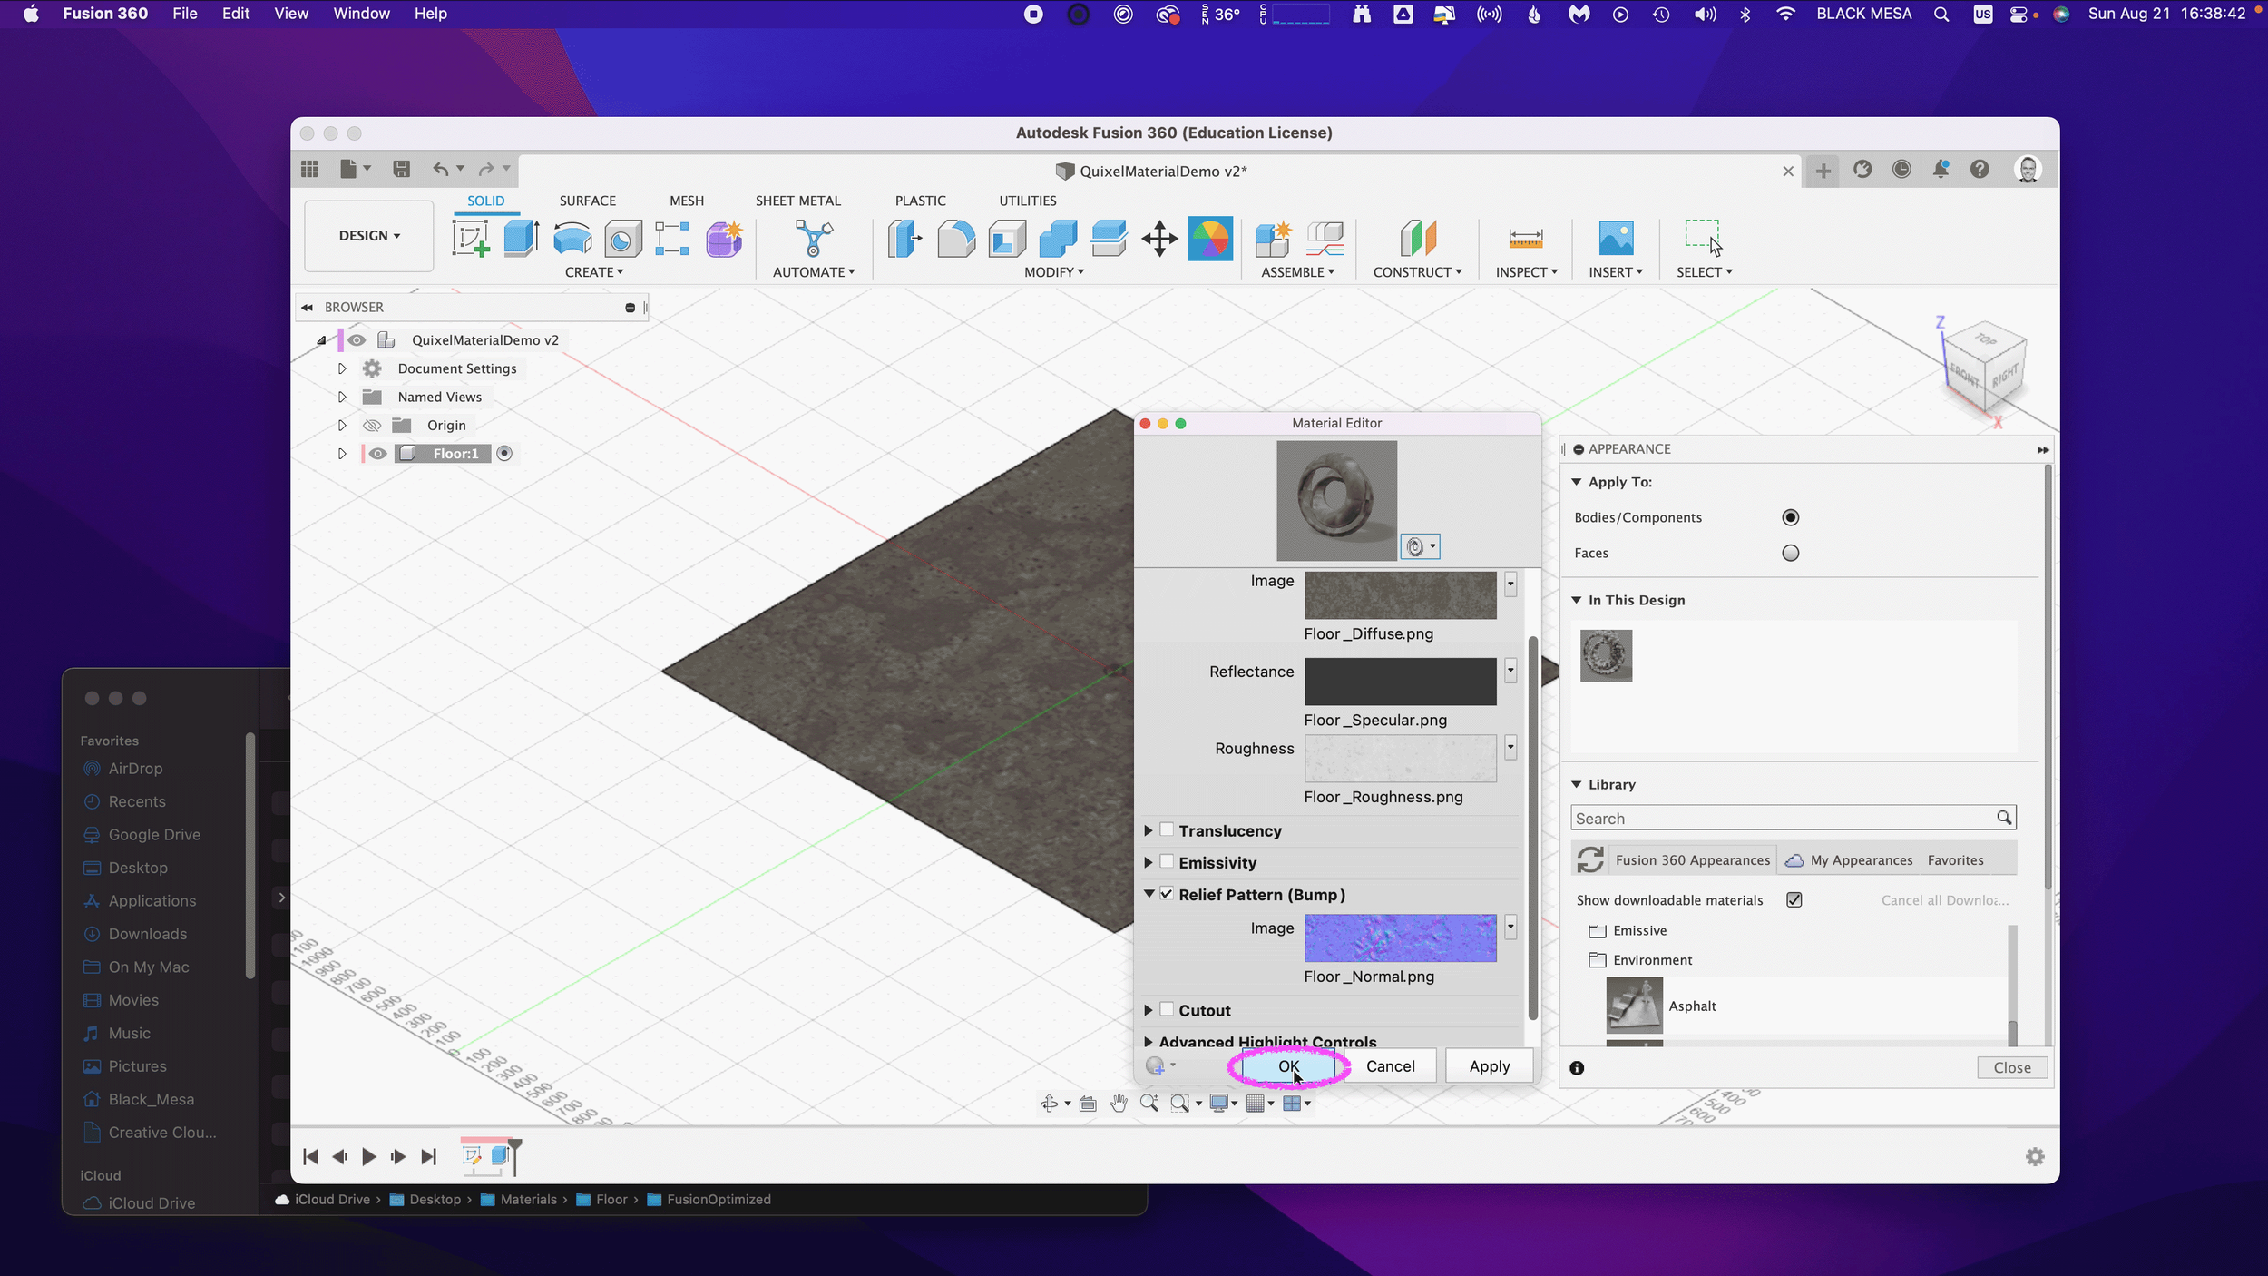2268x1276 pixels.
Task: Switch to the SURFACE tab
Action: 587,201
